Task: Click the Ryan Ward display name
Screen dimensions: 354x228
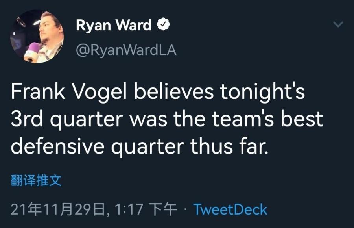Action: pos(114,25)
